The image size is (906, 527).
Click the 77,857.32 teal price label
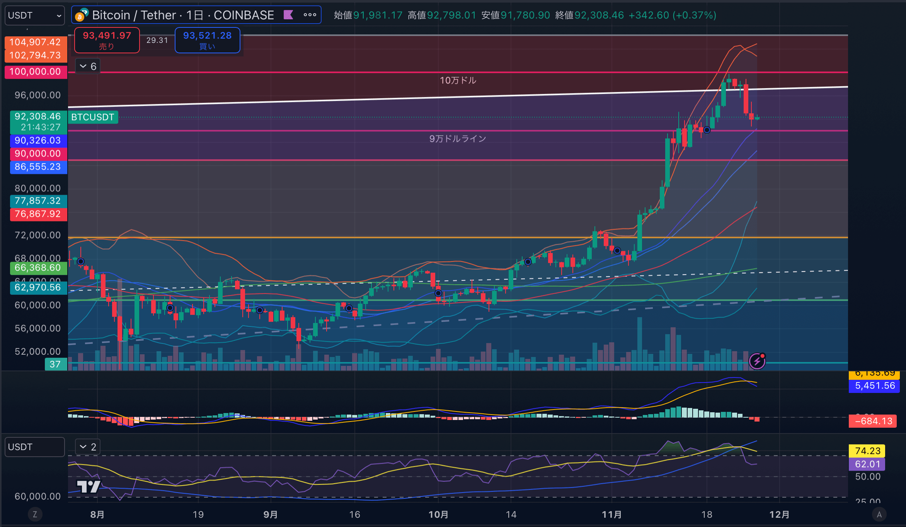[x=38, y=201]
